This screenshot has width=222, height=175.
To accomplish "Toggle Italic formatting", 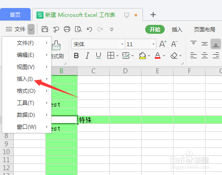I will 87,56.
